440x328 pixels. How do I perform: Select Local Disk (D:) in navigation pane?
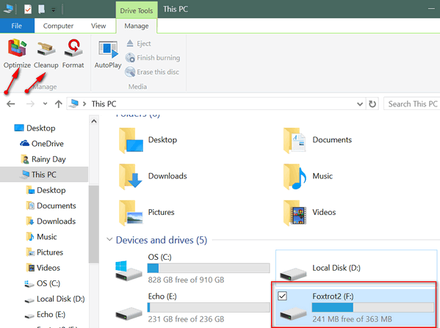tap(54, 299)
